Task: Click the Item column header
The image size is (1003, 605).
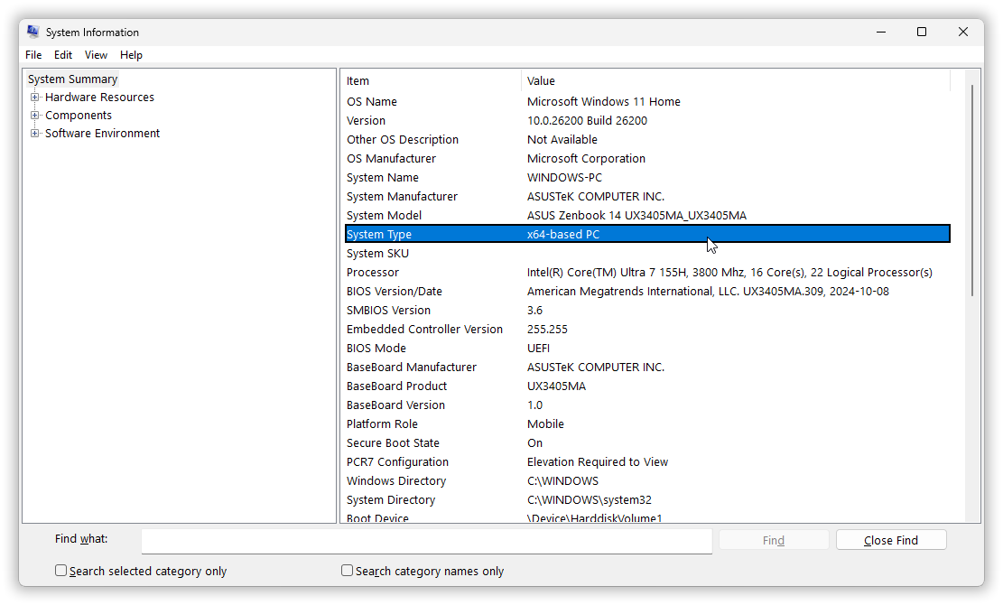Action: point(431,81)
